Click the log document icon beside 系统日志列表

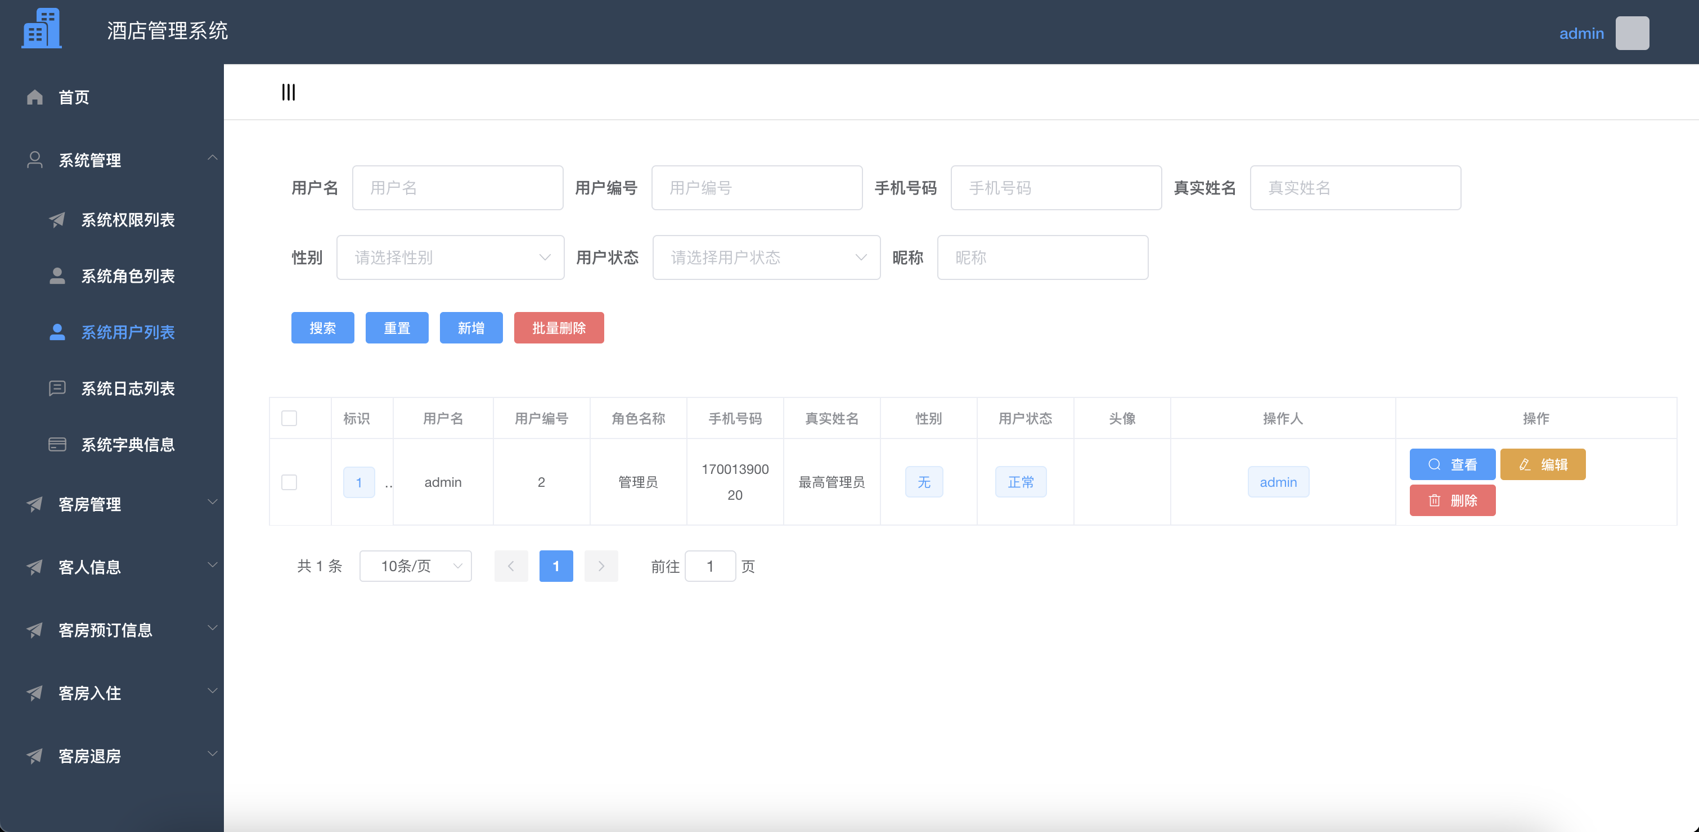58,388
